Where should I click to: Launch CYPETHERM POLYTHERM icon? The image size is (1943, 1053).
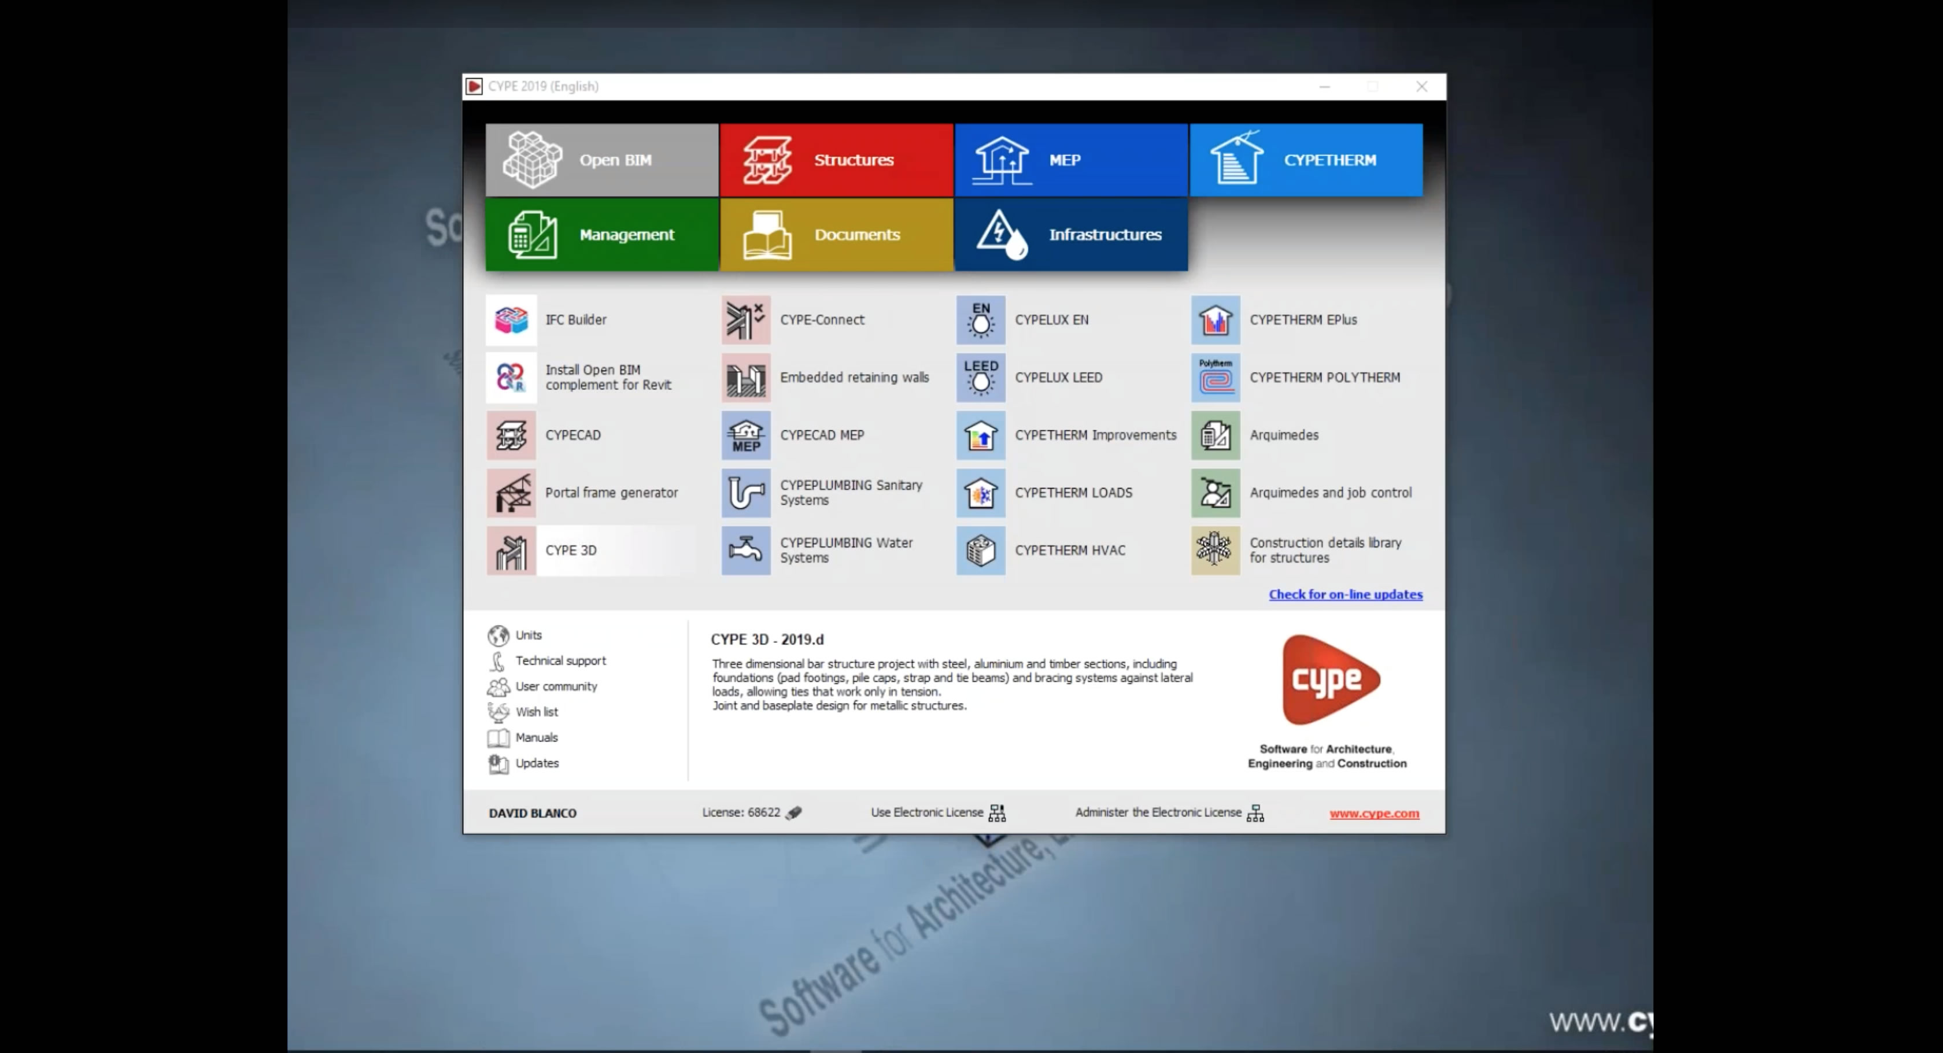tap(1215, 377)
